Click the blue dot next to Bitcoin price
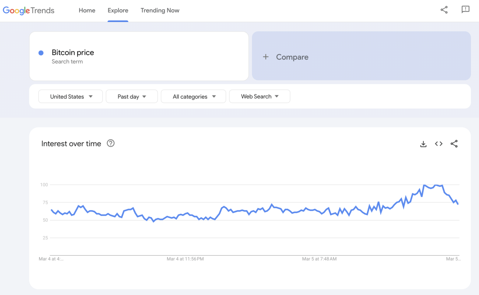The width and height of the screenshot is (479, 295). tap(41, 53)
